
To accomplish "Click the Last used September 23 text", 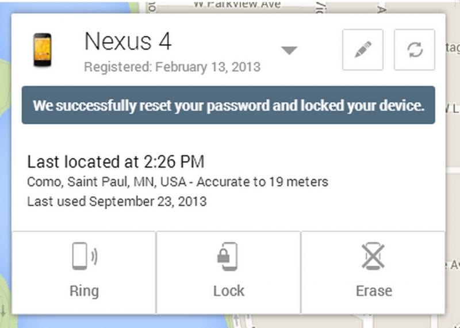I will pos(117,201).
